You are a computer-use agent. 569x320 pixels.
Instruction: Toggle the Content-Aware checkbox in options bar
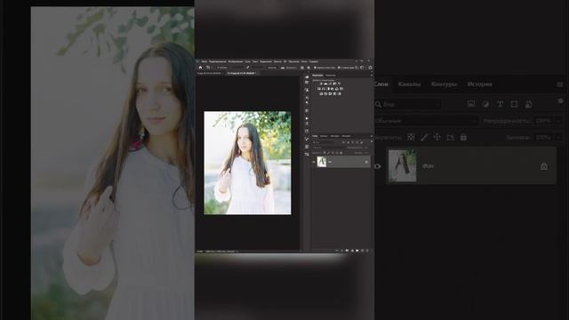[x=339, y=68]
